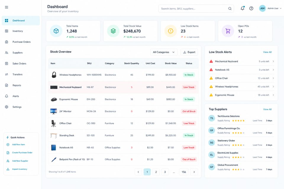Image resolution: width=284 pixels, height=189 pixels.
Task: Click the EL supplier avatar
Action: coord(212,155)
